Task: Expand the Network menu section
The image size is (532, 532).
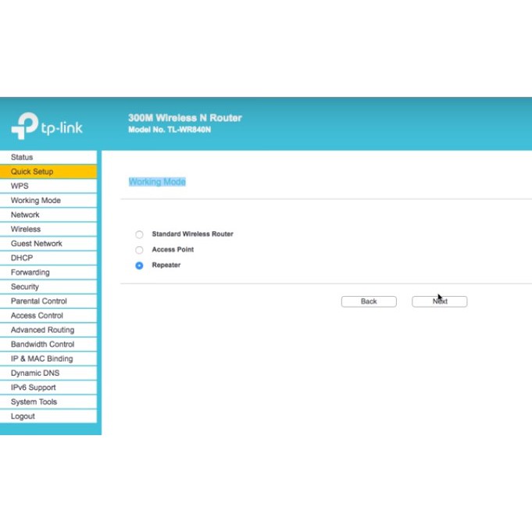Action: click(25, 215)
